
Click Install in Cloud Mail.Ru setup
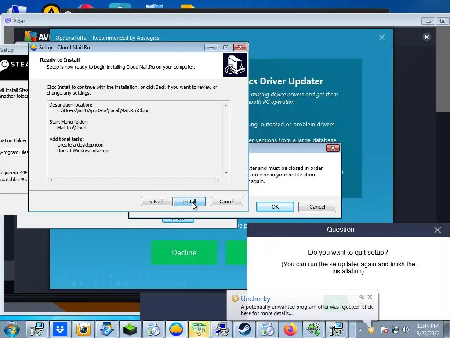coord(189,202)
